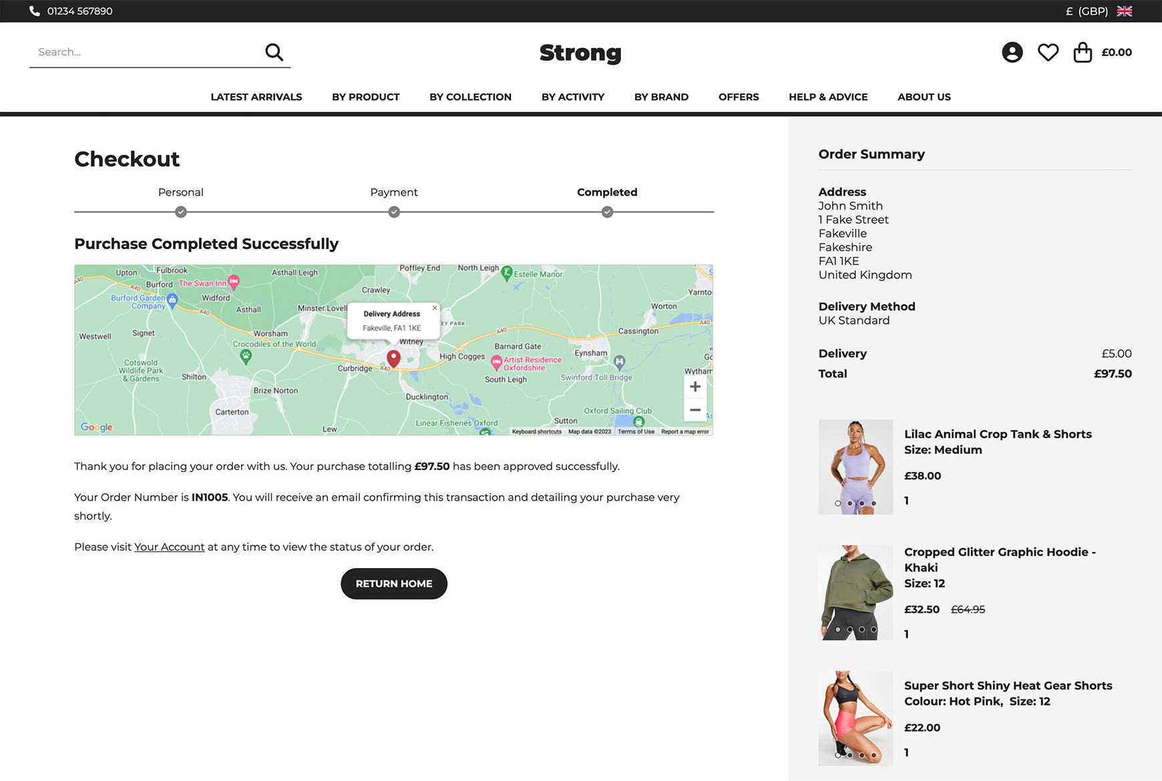This screenshot has height=781, width=1162.
Task: Open By Collection menu
Action: pos(471,97)
